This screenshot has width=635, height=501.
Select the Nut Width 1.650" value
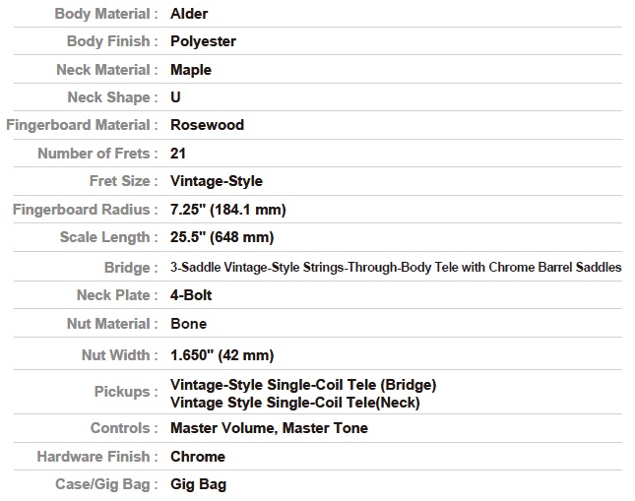(222, 355)
